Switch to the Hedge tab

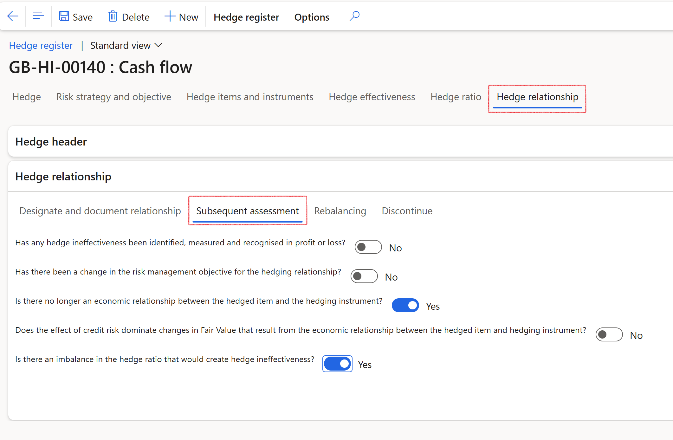click(x=27, y=97)
